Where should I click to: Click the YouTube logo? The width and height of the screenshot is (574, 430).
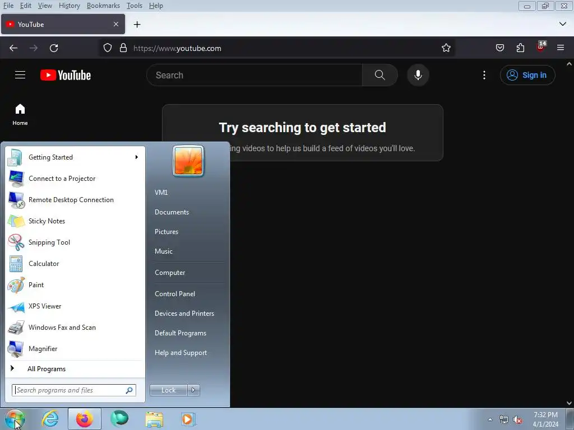point(66,75)
